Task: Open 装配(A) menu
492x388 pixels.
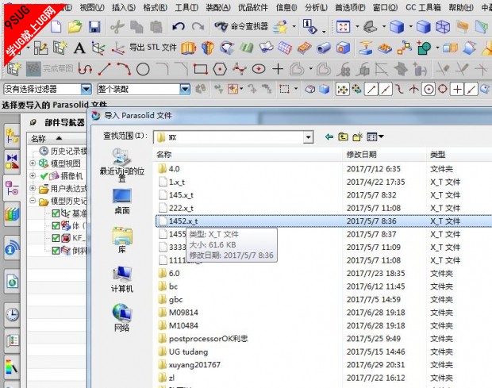Action: tap(218, 7)
